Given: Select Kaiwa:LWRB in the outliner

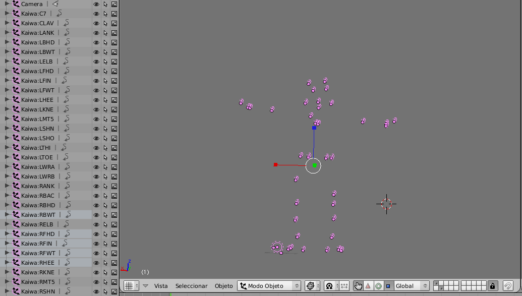Looking at the screenshot, I should 38,176.
